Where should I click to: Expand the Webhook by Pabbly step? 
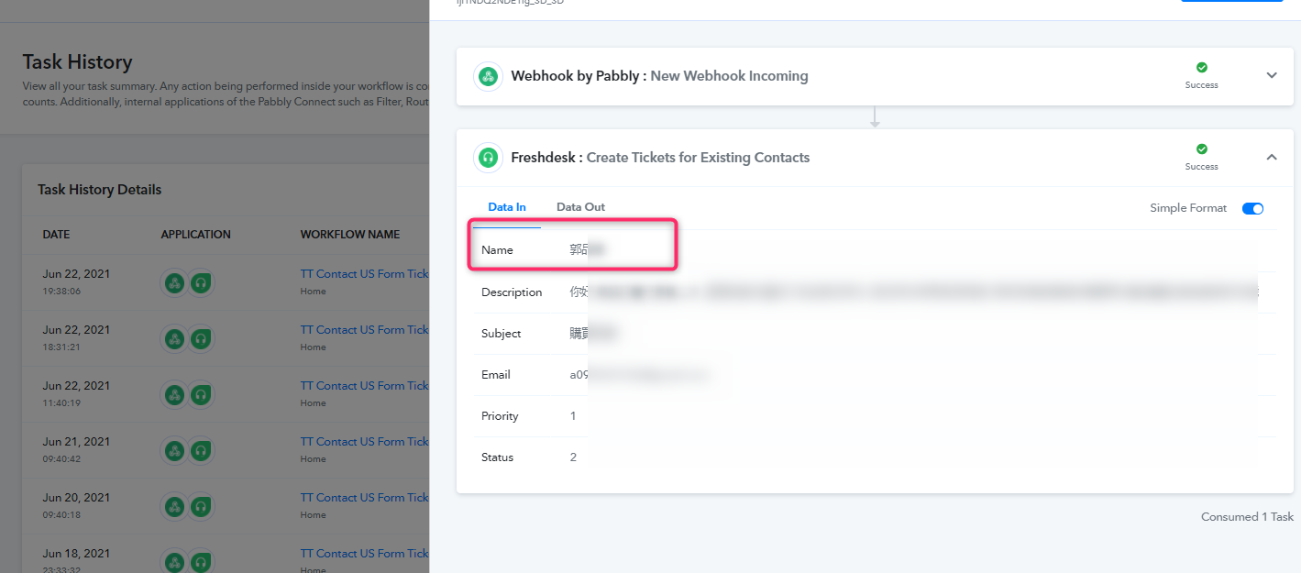click(x=1272, y=75)
